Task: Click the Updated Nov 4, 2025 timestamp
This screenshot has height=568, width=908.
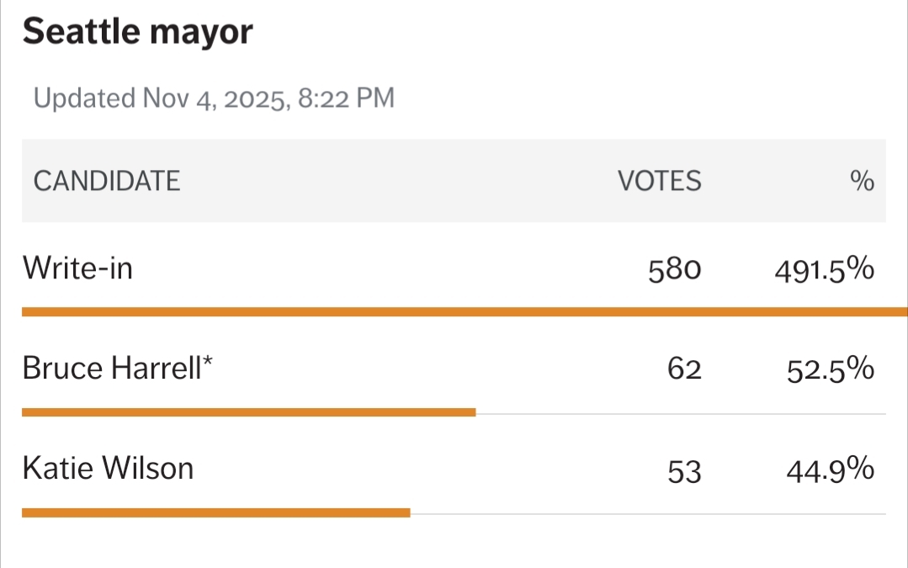Action: (x=214, y=98)
